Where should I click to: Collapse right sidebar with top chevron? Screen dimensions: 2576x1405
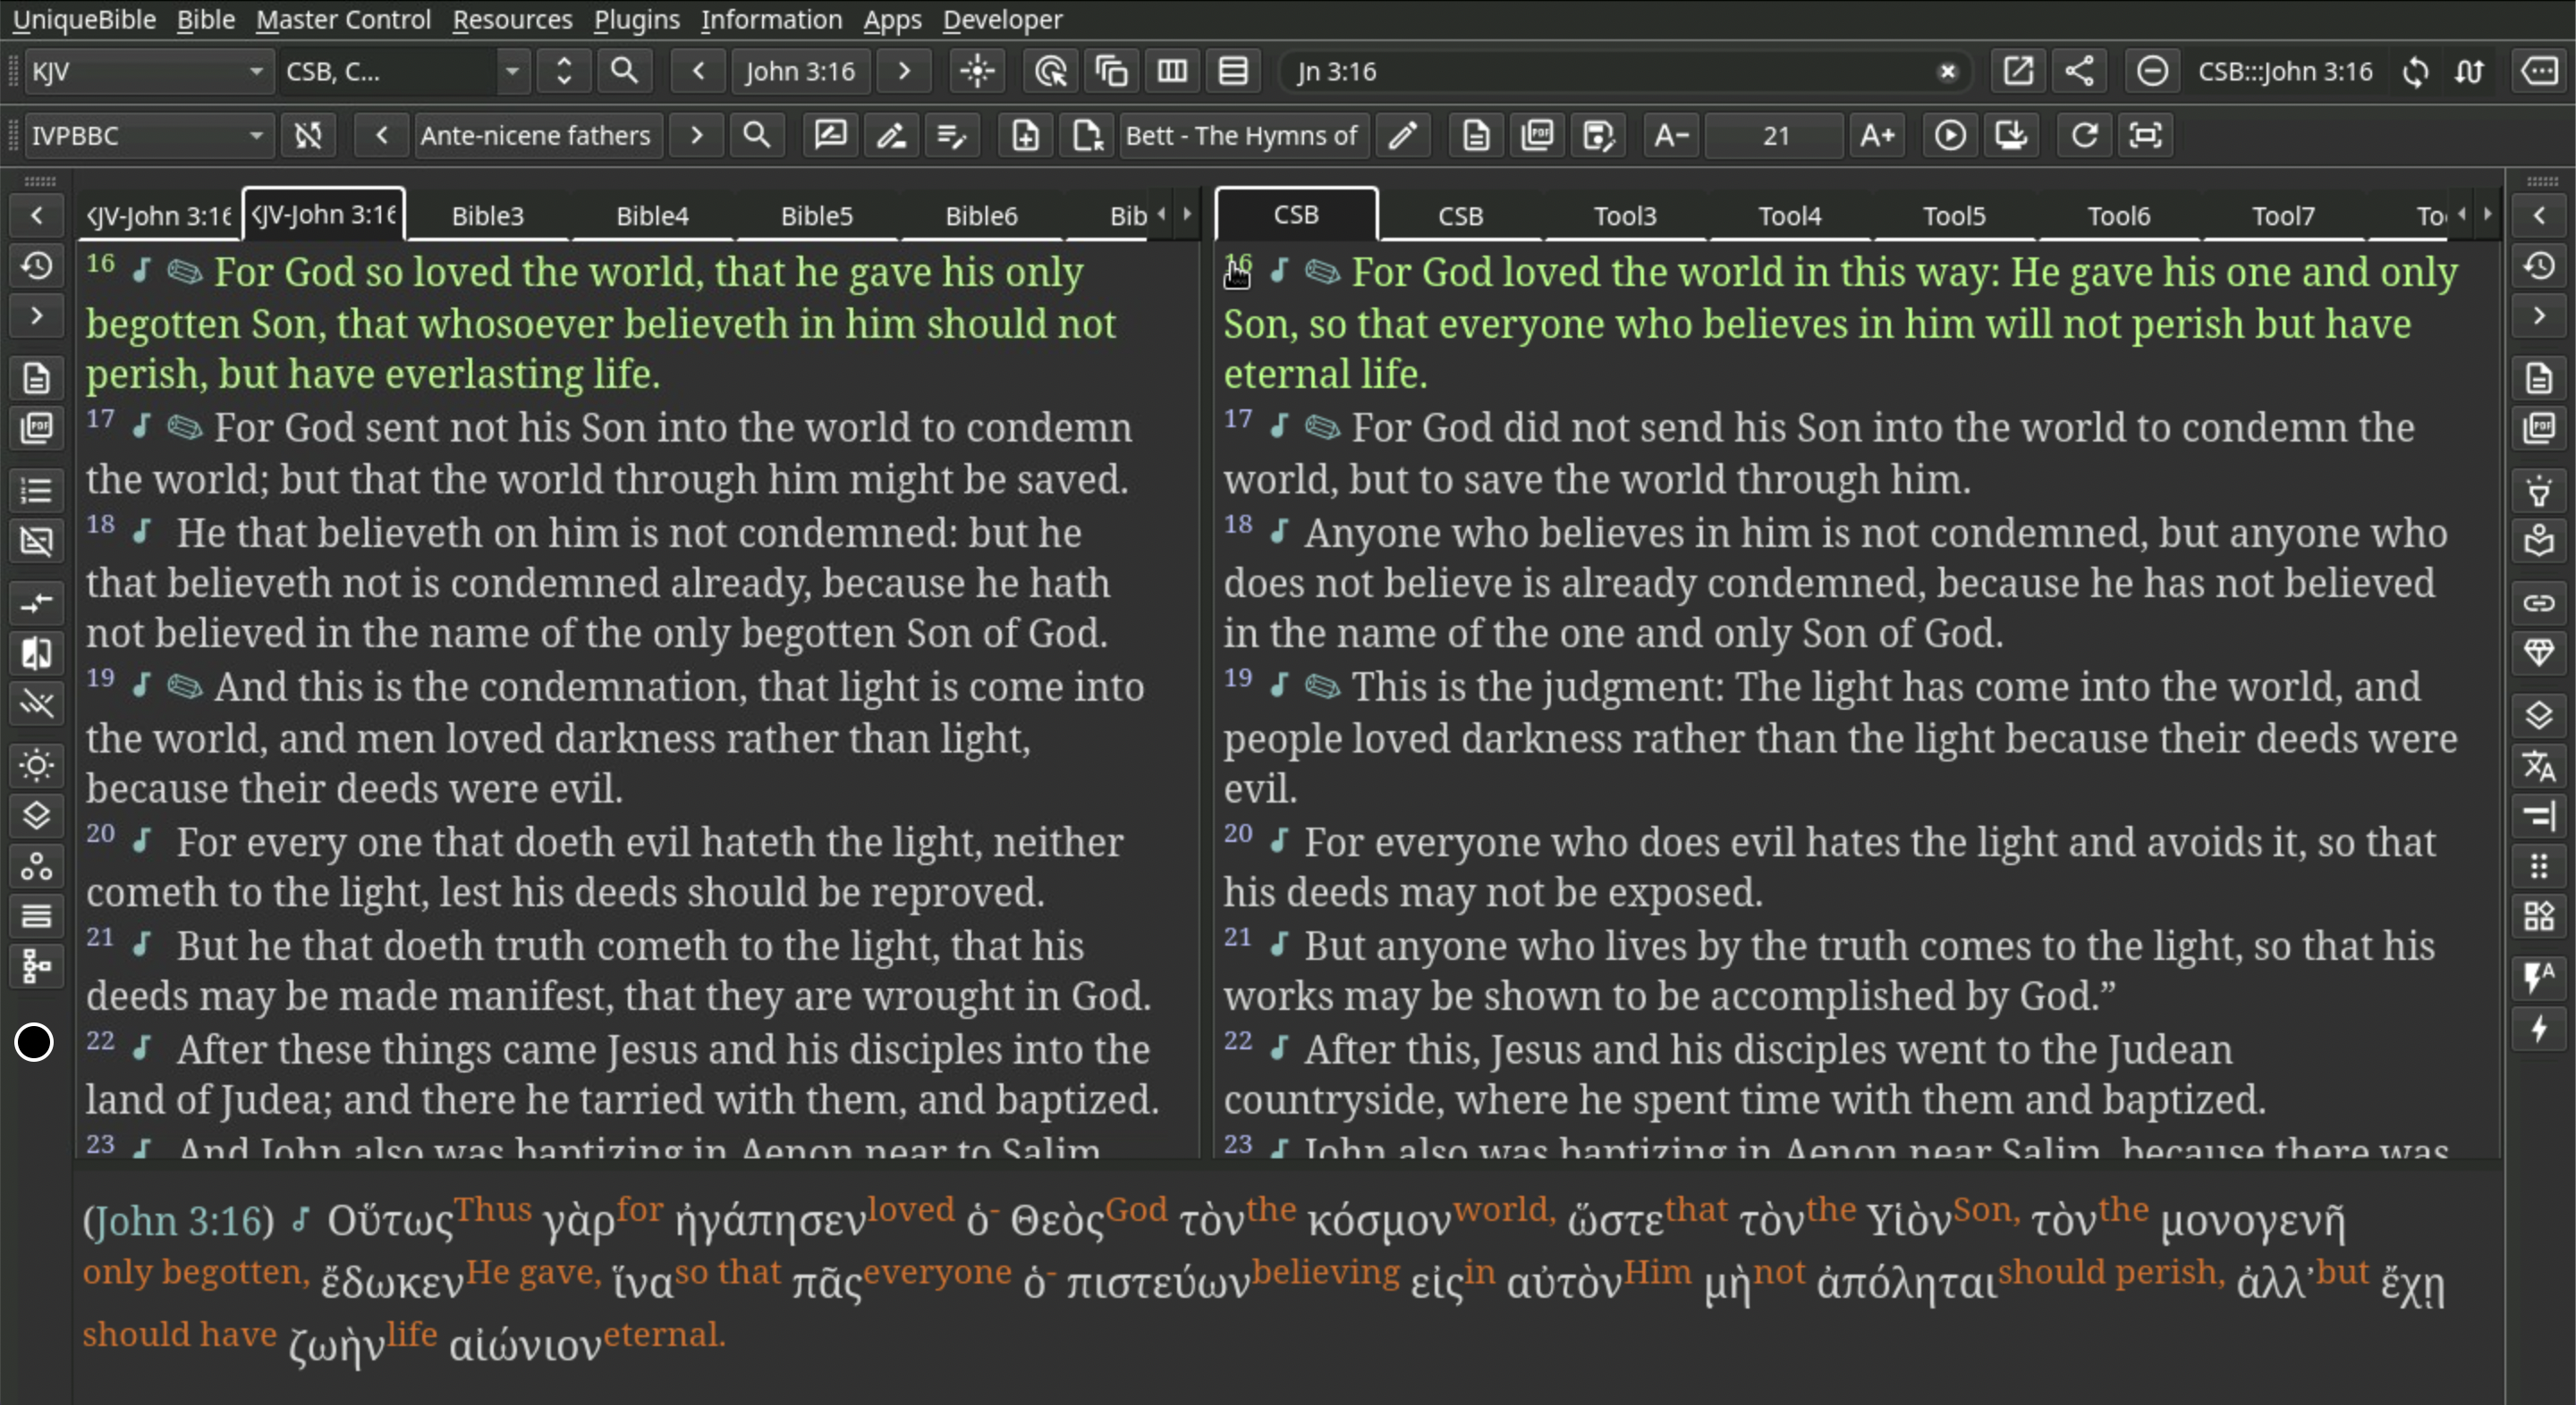[2539, 215]
